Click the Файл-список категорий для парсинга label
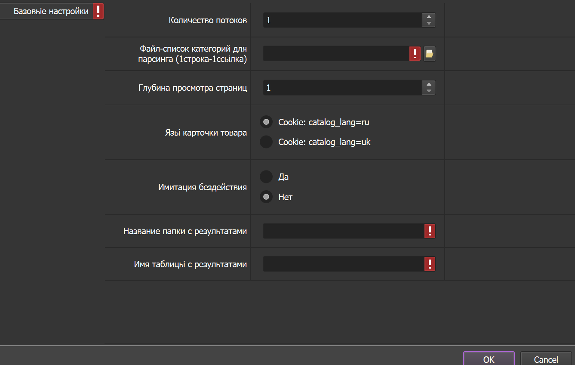Screen dimensions: 575x365 point(193,54)
